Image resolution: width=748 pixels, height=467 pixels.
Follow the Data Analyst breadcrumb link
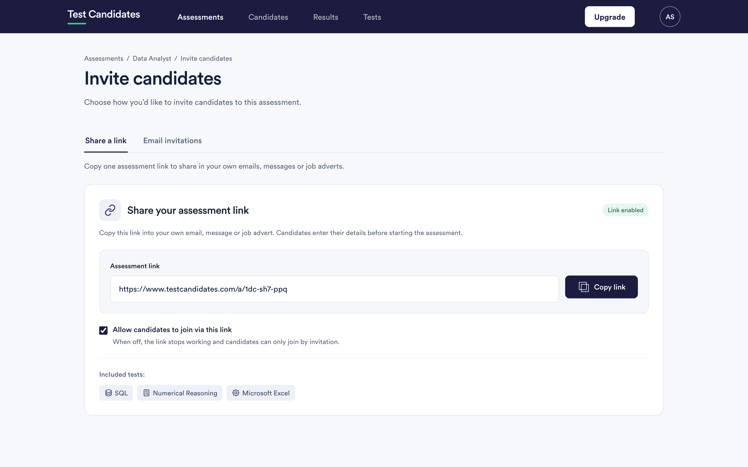(x=152, y=58)
